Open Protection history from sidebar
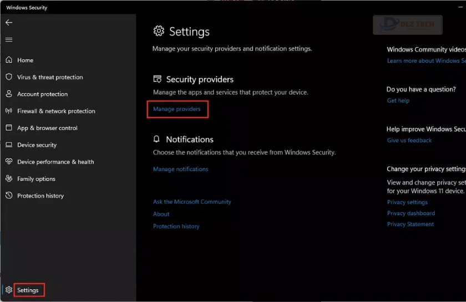Screen dimensions: 466x302 (x=40, y=196)
